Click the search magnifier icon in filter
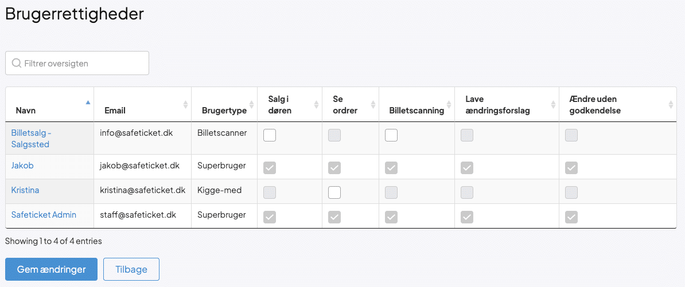This screenshot has width=685, height=287. coord(16,63)
